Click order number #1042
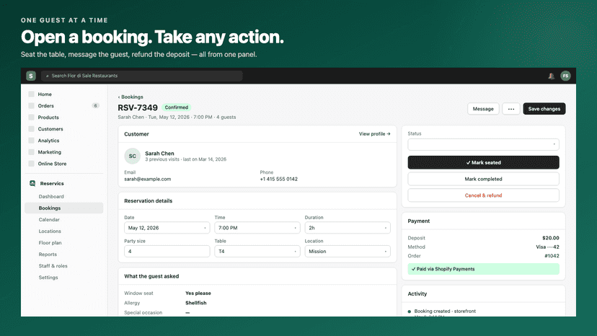Viewport: 597px width, 336px height. point(552,256)
